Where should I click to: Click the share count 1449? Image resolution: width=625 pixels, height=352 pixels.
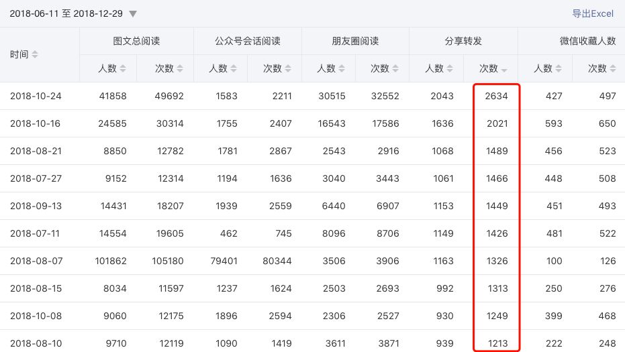(497, 206)
